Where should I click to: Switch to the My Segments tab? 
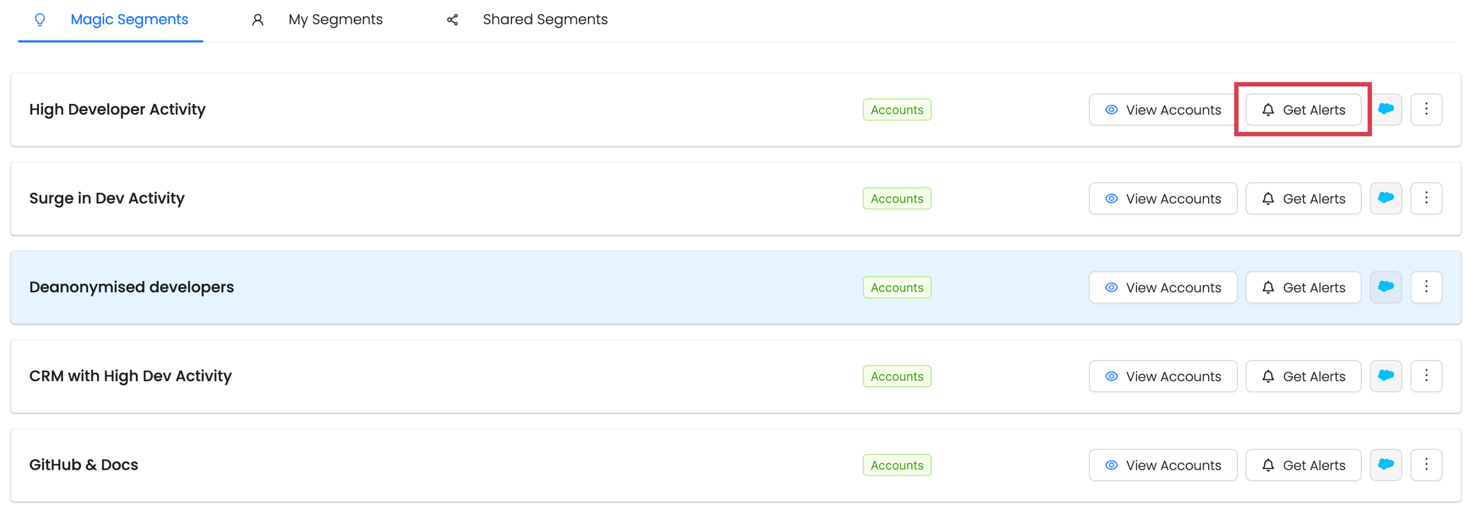335,20
